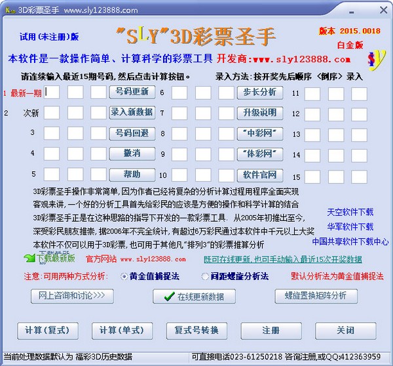Open 中国共享软件下载中心 link
393x366 pixels.
coord(350,241)
